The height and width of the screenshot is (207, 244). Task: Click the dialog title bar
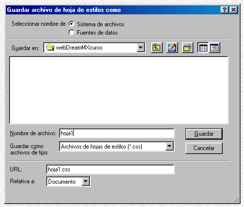point(113,10)
